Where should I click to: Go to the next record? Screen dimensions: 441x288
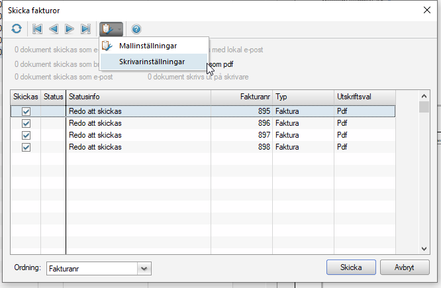[70, 29]
